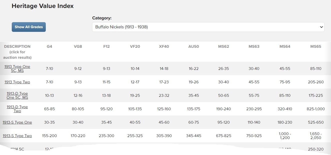The width and height of the screenshot is (331, 155).
Task: View the 1913-D Type Two auction results
Action: [x=17, y=109]
